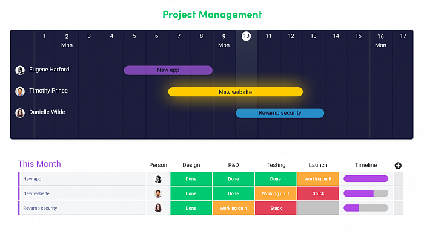Click the purple New app timeline bar
Image resolution: width=424 pixels, height=234 pixels.
tap(168, 70)
